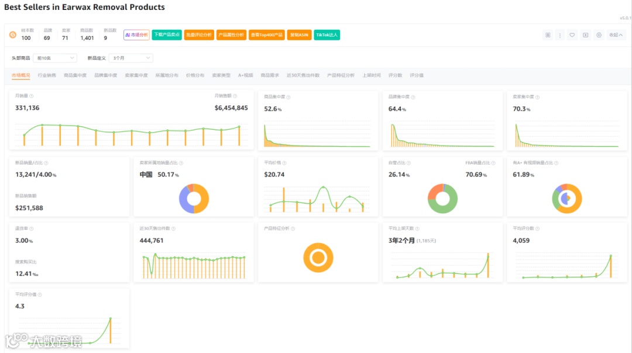Switch to the A+视频 tab
Screen dimensions: 632x353
coord(245,75)
